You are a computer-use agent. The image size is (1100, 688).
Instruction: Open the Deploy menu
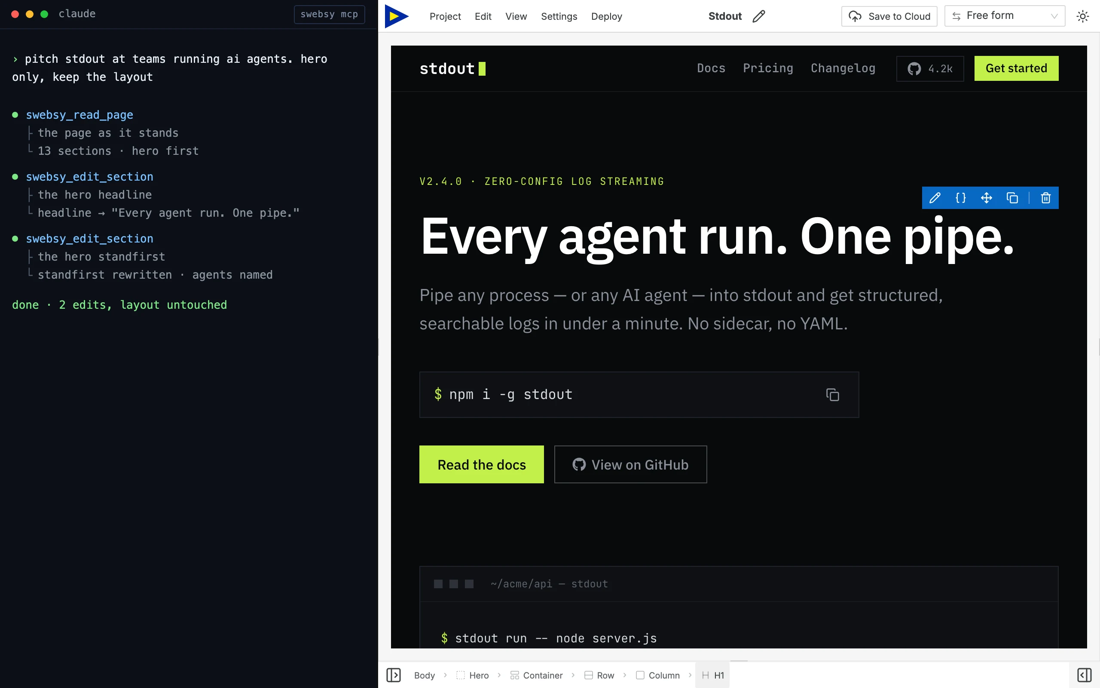(x=606, y=16)
